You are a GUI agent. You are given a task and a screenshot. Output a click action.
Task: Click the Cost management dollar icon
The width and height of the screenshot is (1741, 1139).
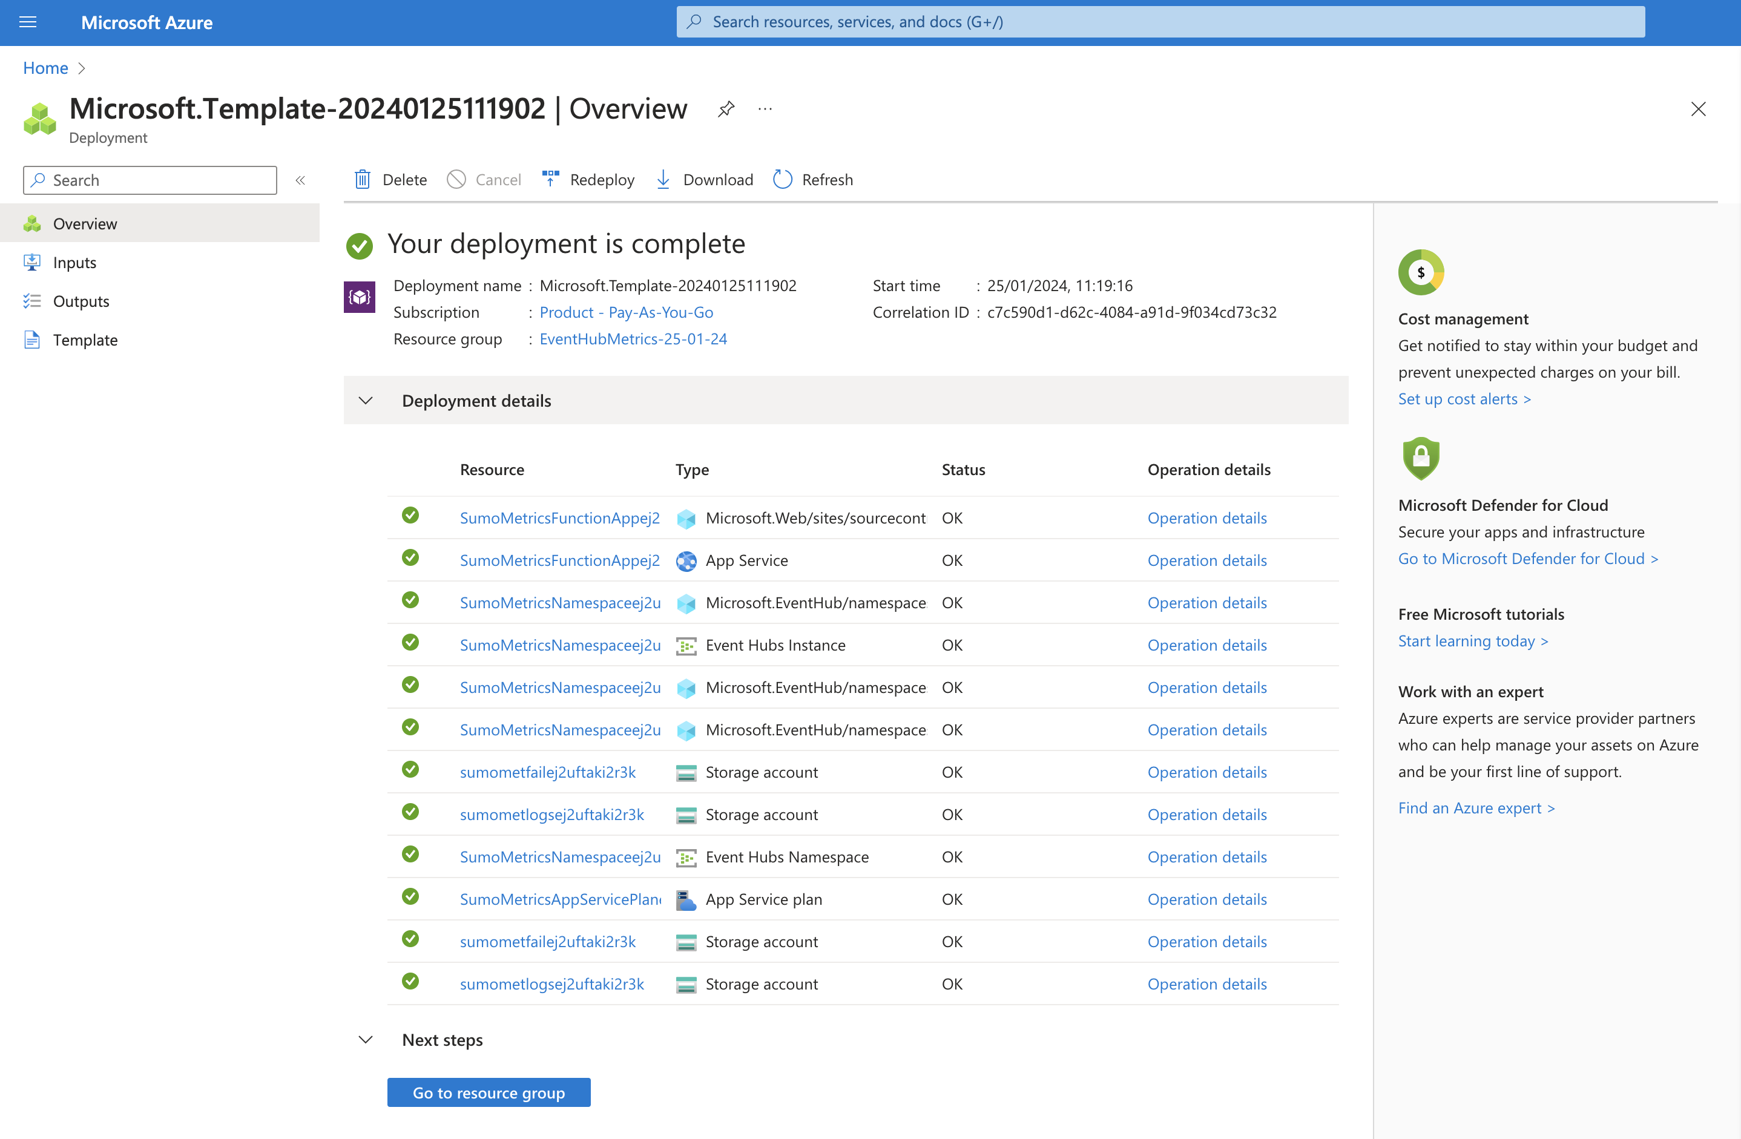tap(1421, 271)
